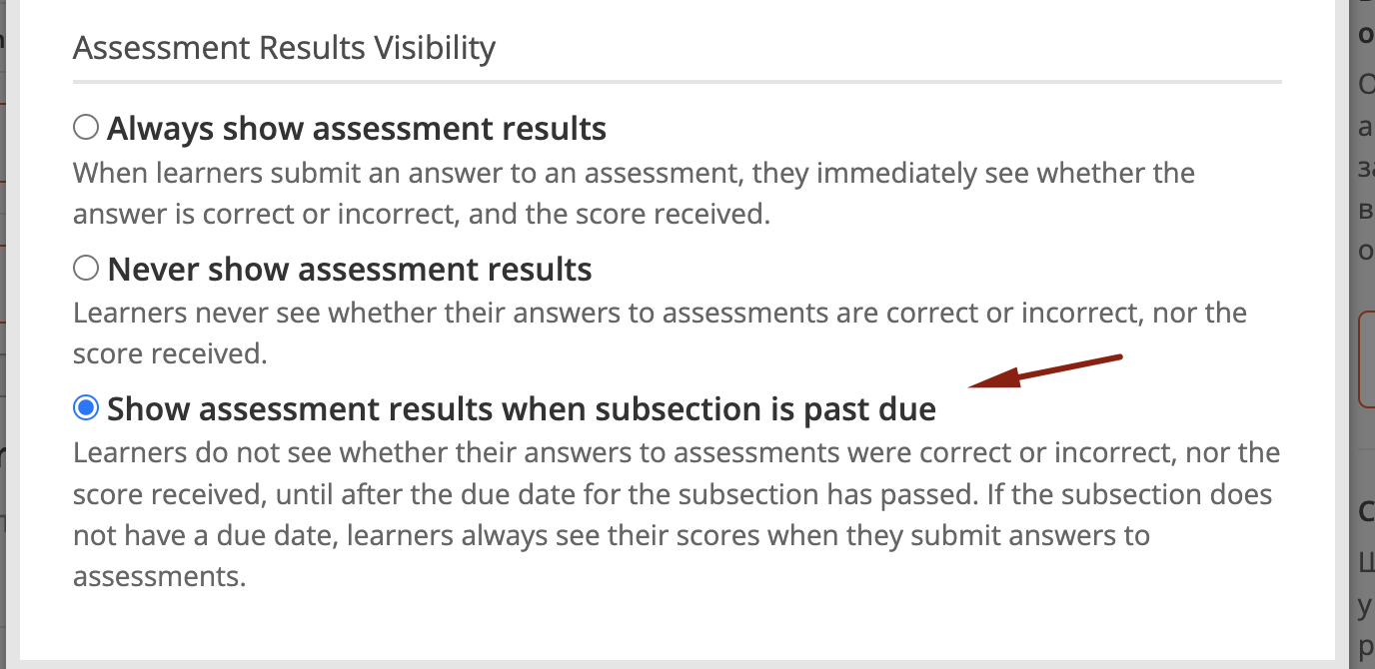Viewport: 1375px width, 669px height.
Task: Click the orange-outlined button behind the dialog
Action: coord(1366,359)
